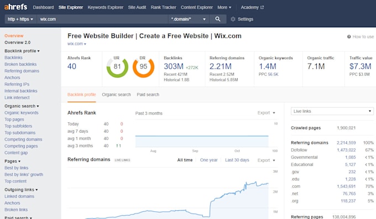This screenshot has width=376, height=219.
Task: Open the http + https protocol dropdown
Action: tap(20, 19)
